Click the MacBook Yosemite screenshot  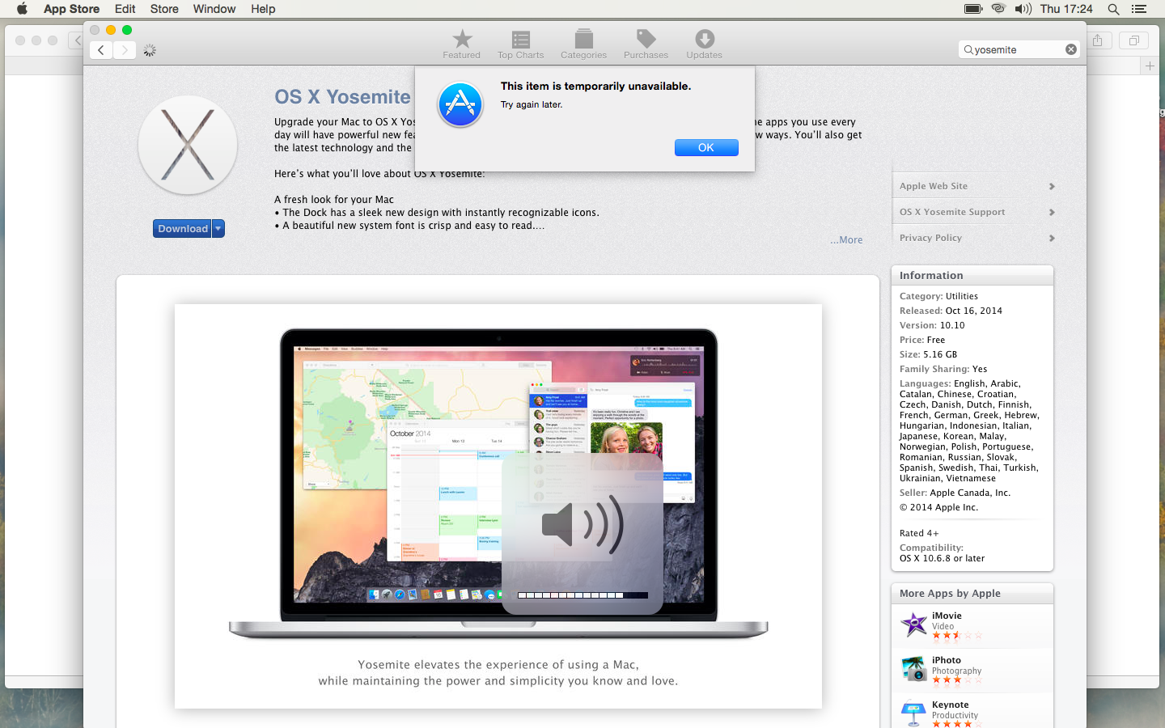tap(498, 484)
